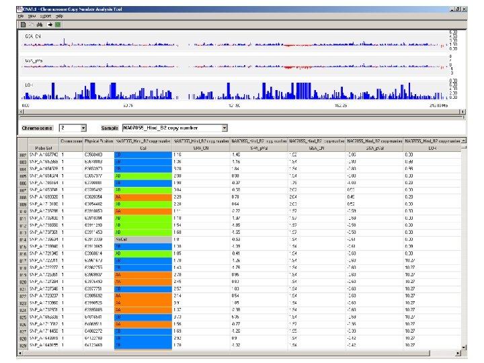
Task: Close the CNAT window
Action: coord(464,9)
